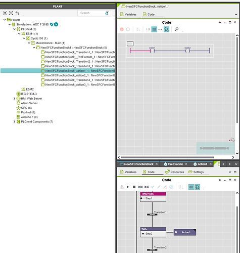Screen dimensions: 240x253
Task: Navigate to previous editor tab with left chevron
Action: tap(223, 164)
